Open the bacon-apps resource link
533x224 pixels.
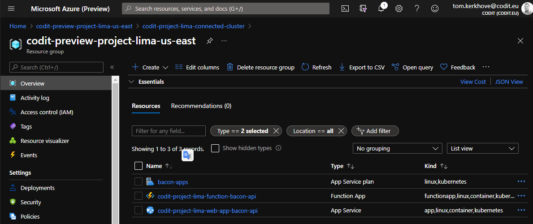[x=173, y=182]
